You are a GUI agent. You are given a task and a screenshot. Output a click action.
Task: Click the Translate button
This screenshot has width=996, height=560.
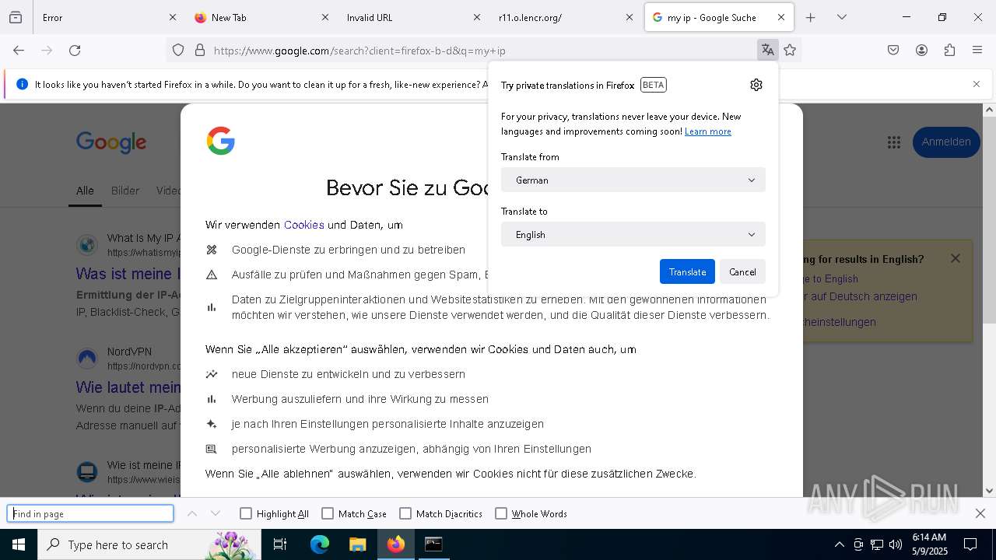(x=687, y=271)
